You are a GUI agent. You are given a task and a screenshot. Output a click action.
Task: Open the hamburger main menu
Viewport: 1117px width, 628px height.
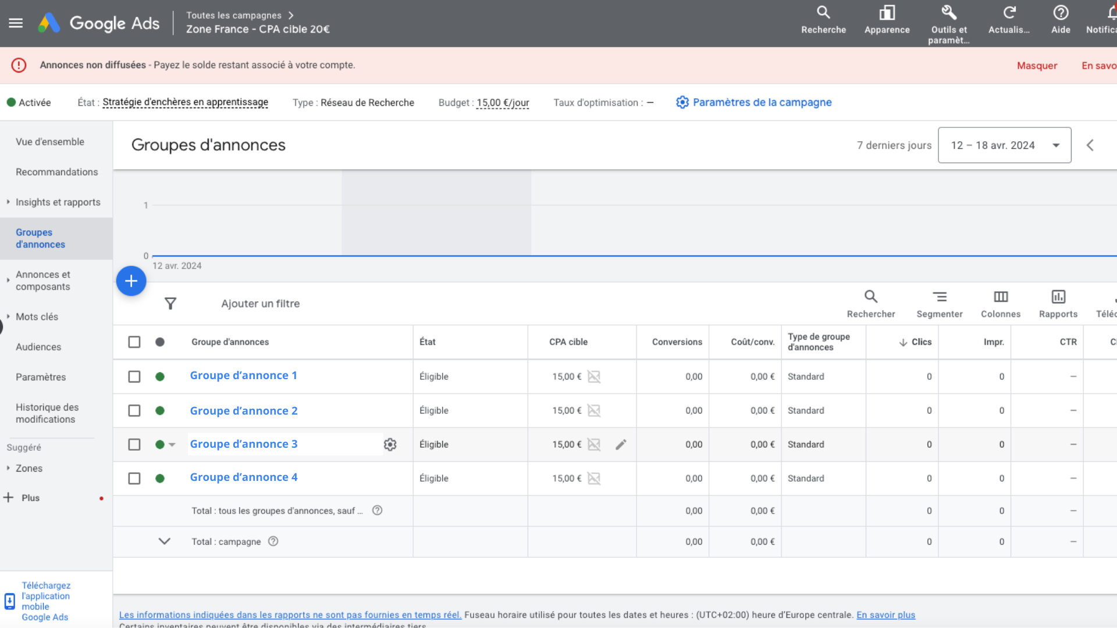[16, 23]
